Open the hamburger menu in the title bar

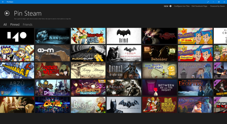3,2
